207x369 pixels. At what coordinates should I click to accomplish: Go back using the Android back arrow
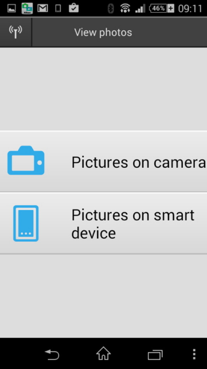coord(52,355)
